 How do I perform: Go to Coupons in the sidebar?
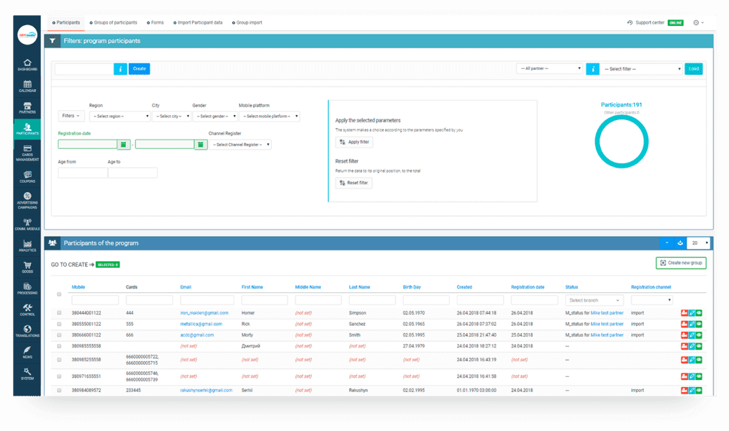tap(27, 177)
